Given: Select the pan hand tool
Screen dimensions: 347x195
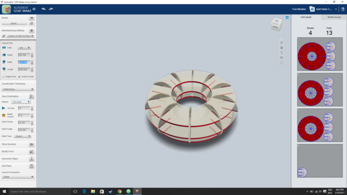Looking at the screenshot, I should (282, 47).
